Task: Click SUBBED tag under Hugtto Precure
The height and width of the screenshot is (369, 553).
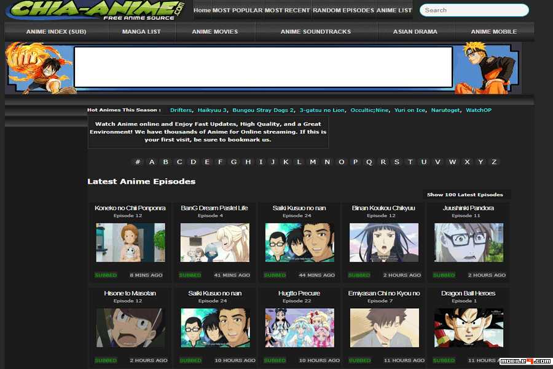Action: tap(275, 360)
